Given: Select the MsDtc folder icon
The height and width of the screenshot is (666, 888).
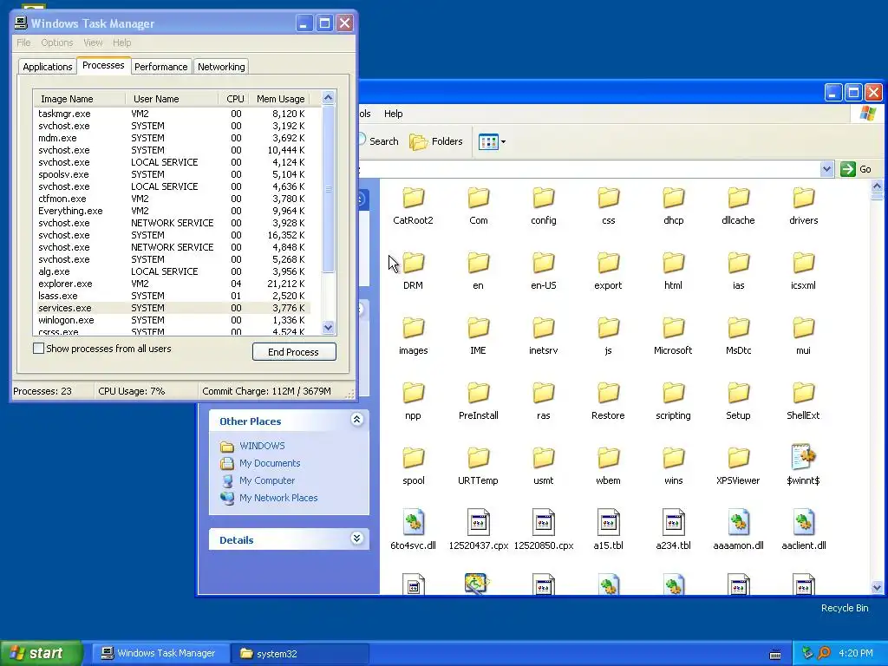Looking at the screenshot, I should tap(739, 329).
